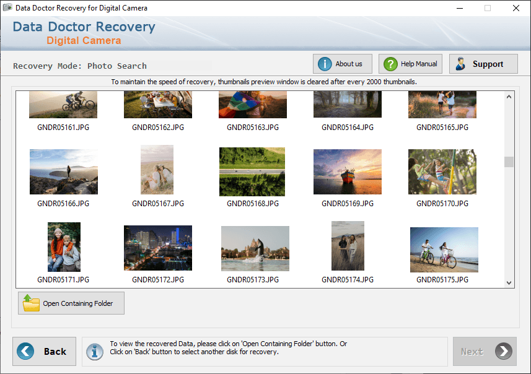This screenshot has width=531, height=374.
Task: Go Back to select another disk
Action: [x=45, y=351]
